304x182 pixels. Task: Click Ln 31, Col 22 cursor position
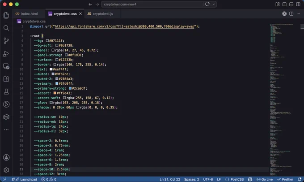[x=170, y=179]
